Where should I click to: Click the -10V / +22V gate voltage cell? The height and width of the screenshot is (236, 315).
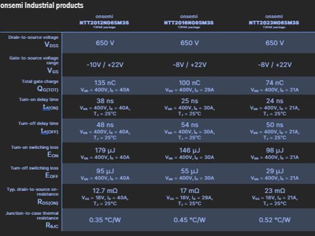coord(105,65)
